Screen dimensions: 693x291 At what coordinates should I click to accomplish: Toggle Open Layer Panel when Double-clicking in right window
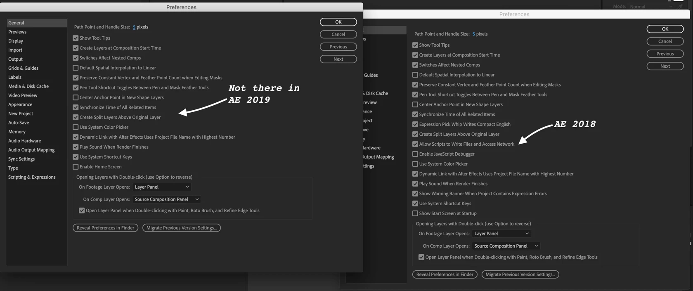(x=421, y=257)
